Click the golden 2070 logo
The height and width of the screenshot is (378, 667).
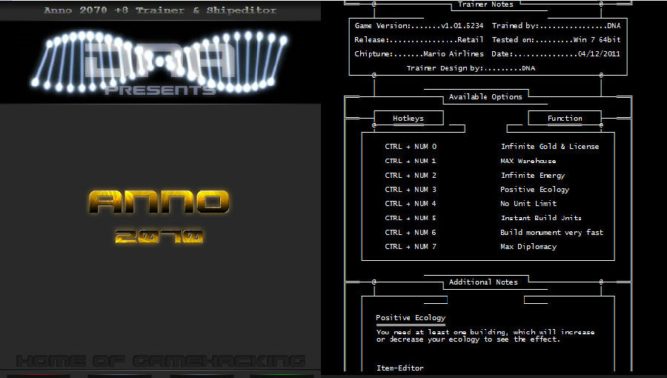pos(159,236)
